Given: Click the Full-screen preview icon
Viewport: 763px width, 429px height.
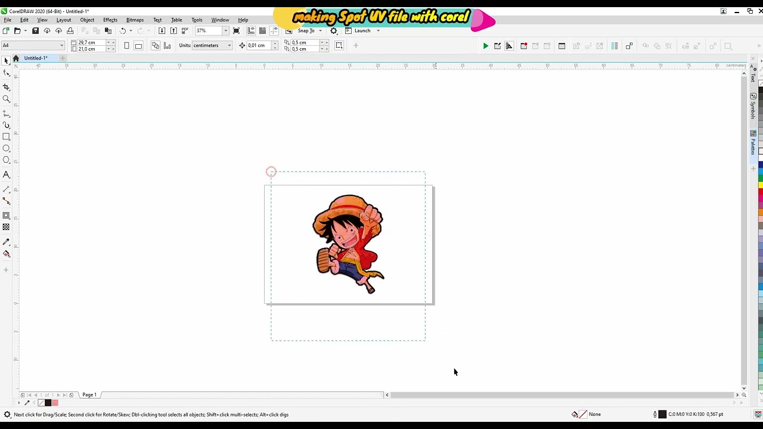Looking at the screenshot, I should click(236, 31).
